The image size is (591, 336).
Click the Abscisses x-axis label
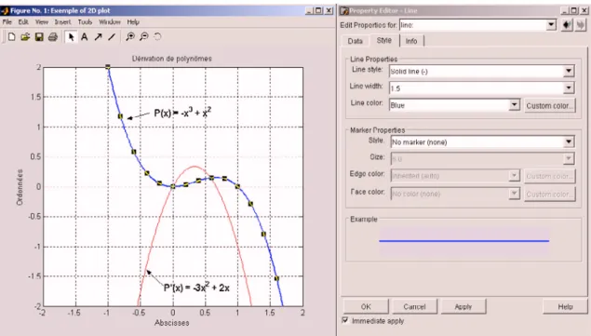[172, 323]
